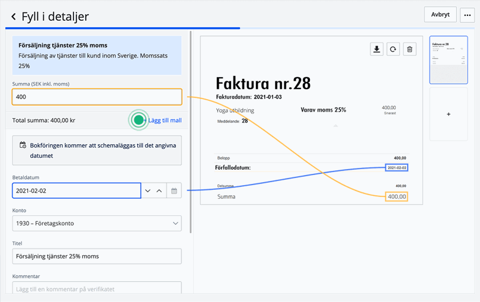Viewport: 480px width, 302px height.
Task: Click the plus tile to add page
Action: tap(448, 114)
